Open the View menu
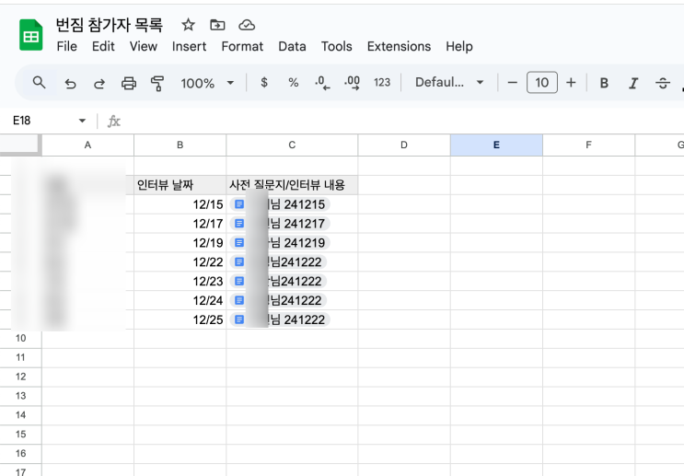The height and width of the screenshot is (476, 684). tap(143, 46)
